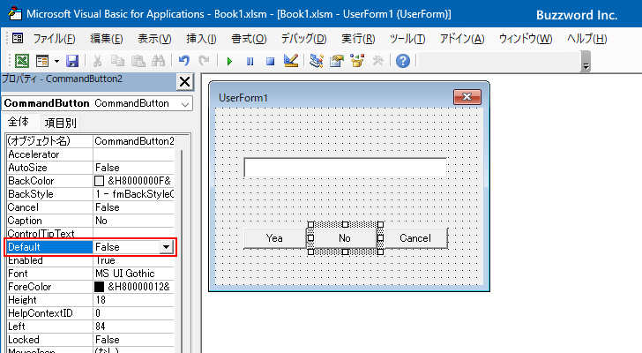
Task: Undo the last action
Action: click(x=184, y=61)
